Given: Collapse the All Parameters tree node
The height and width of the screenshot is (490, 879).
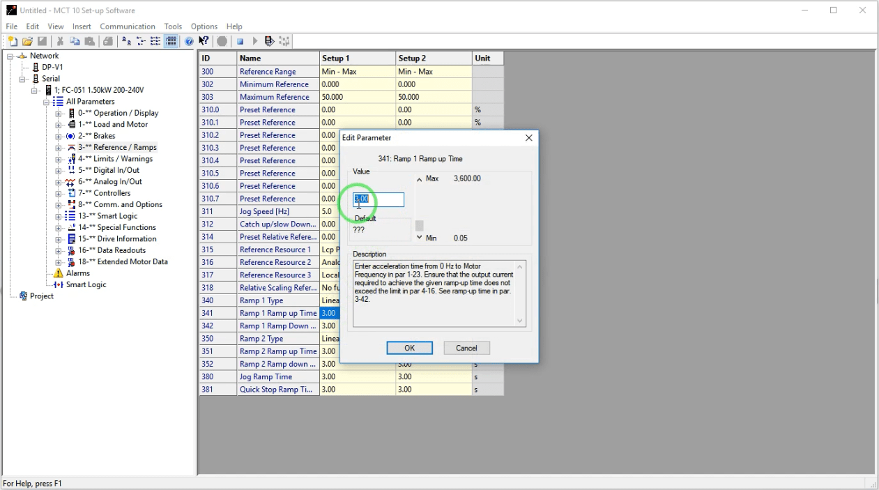Looking at the screenshot, I should click(47, 102).
